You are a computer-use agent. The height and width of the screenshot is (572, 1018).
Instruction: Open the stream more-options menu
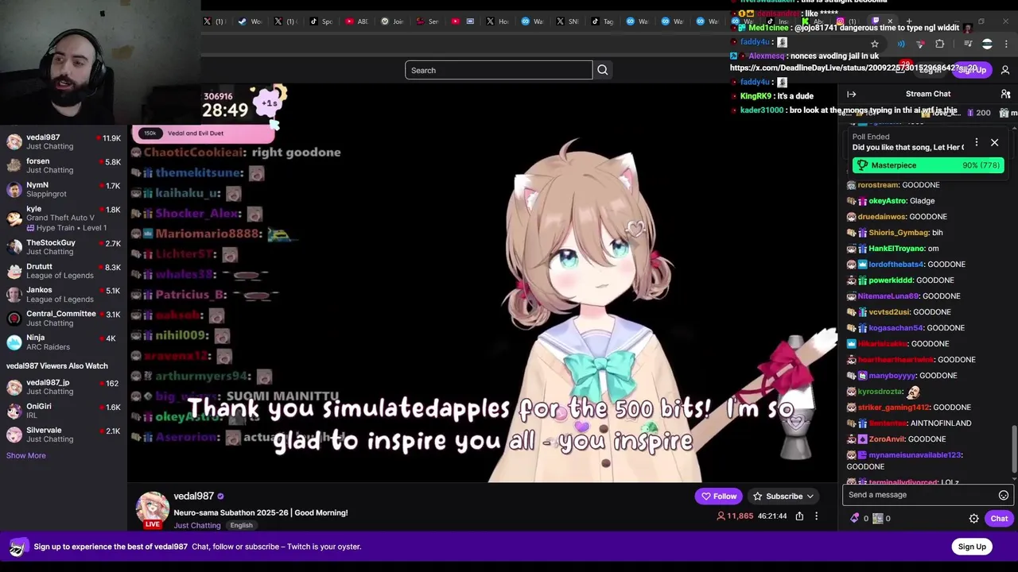point(816,516)
